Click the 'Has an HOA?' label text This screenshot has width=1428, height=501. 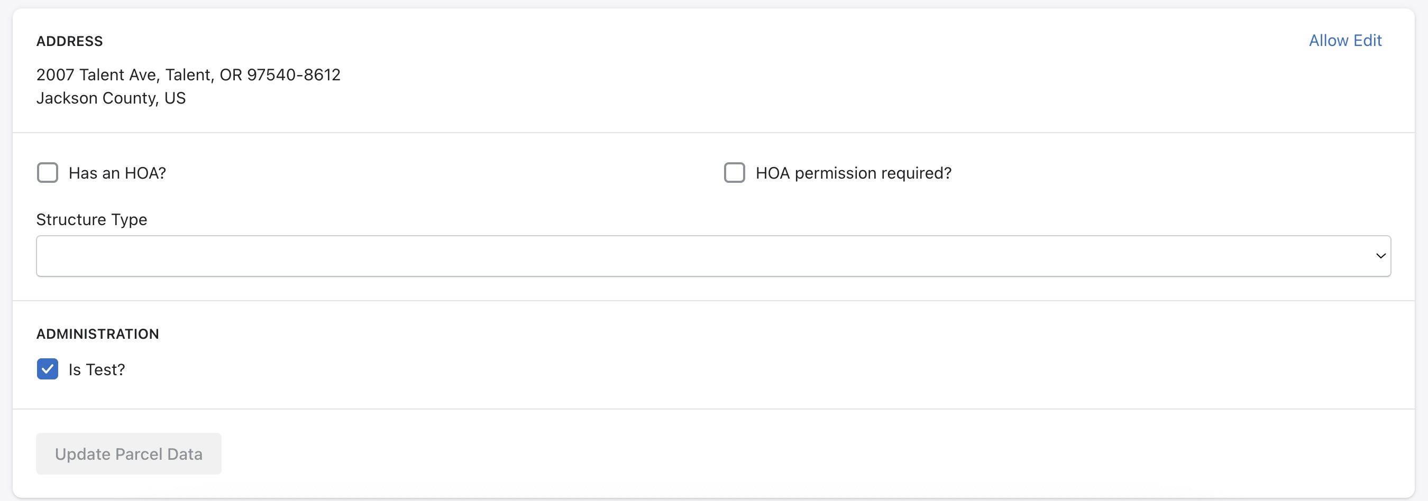[x=117, y=173]
